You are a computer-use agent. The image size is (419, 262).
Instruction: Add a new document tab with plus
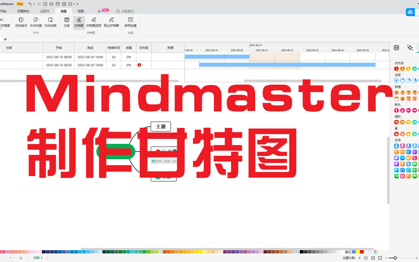click(x=5, y=39)
